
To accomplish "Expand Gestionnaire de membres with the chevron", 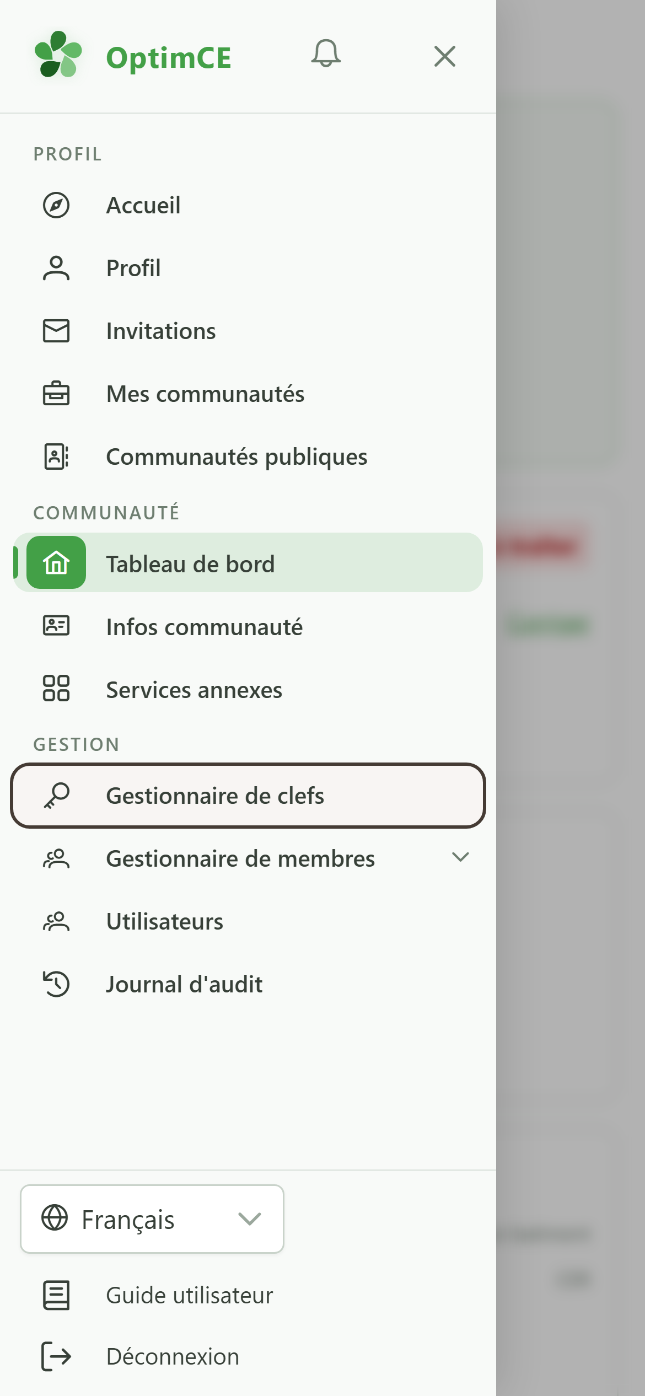I will point(460,857).
